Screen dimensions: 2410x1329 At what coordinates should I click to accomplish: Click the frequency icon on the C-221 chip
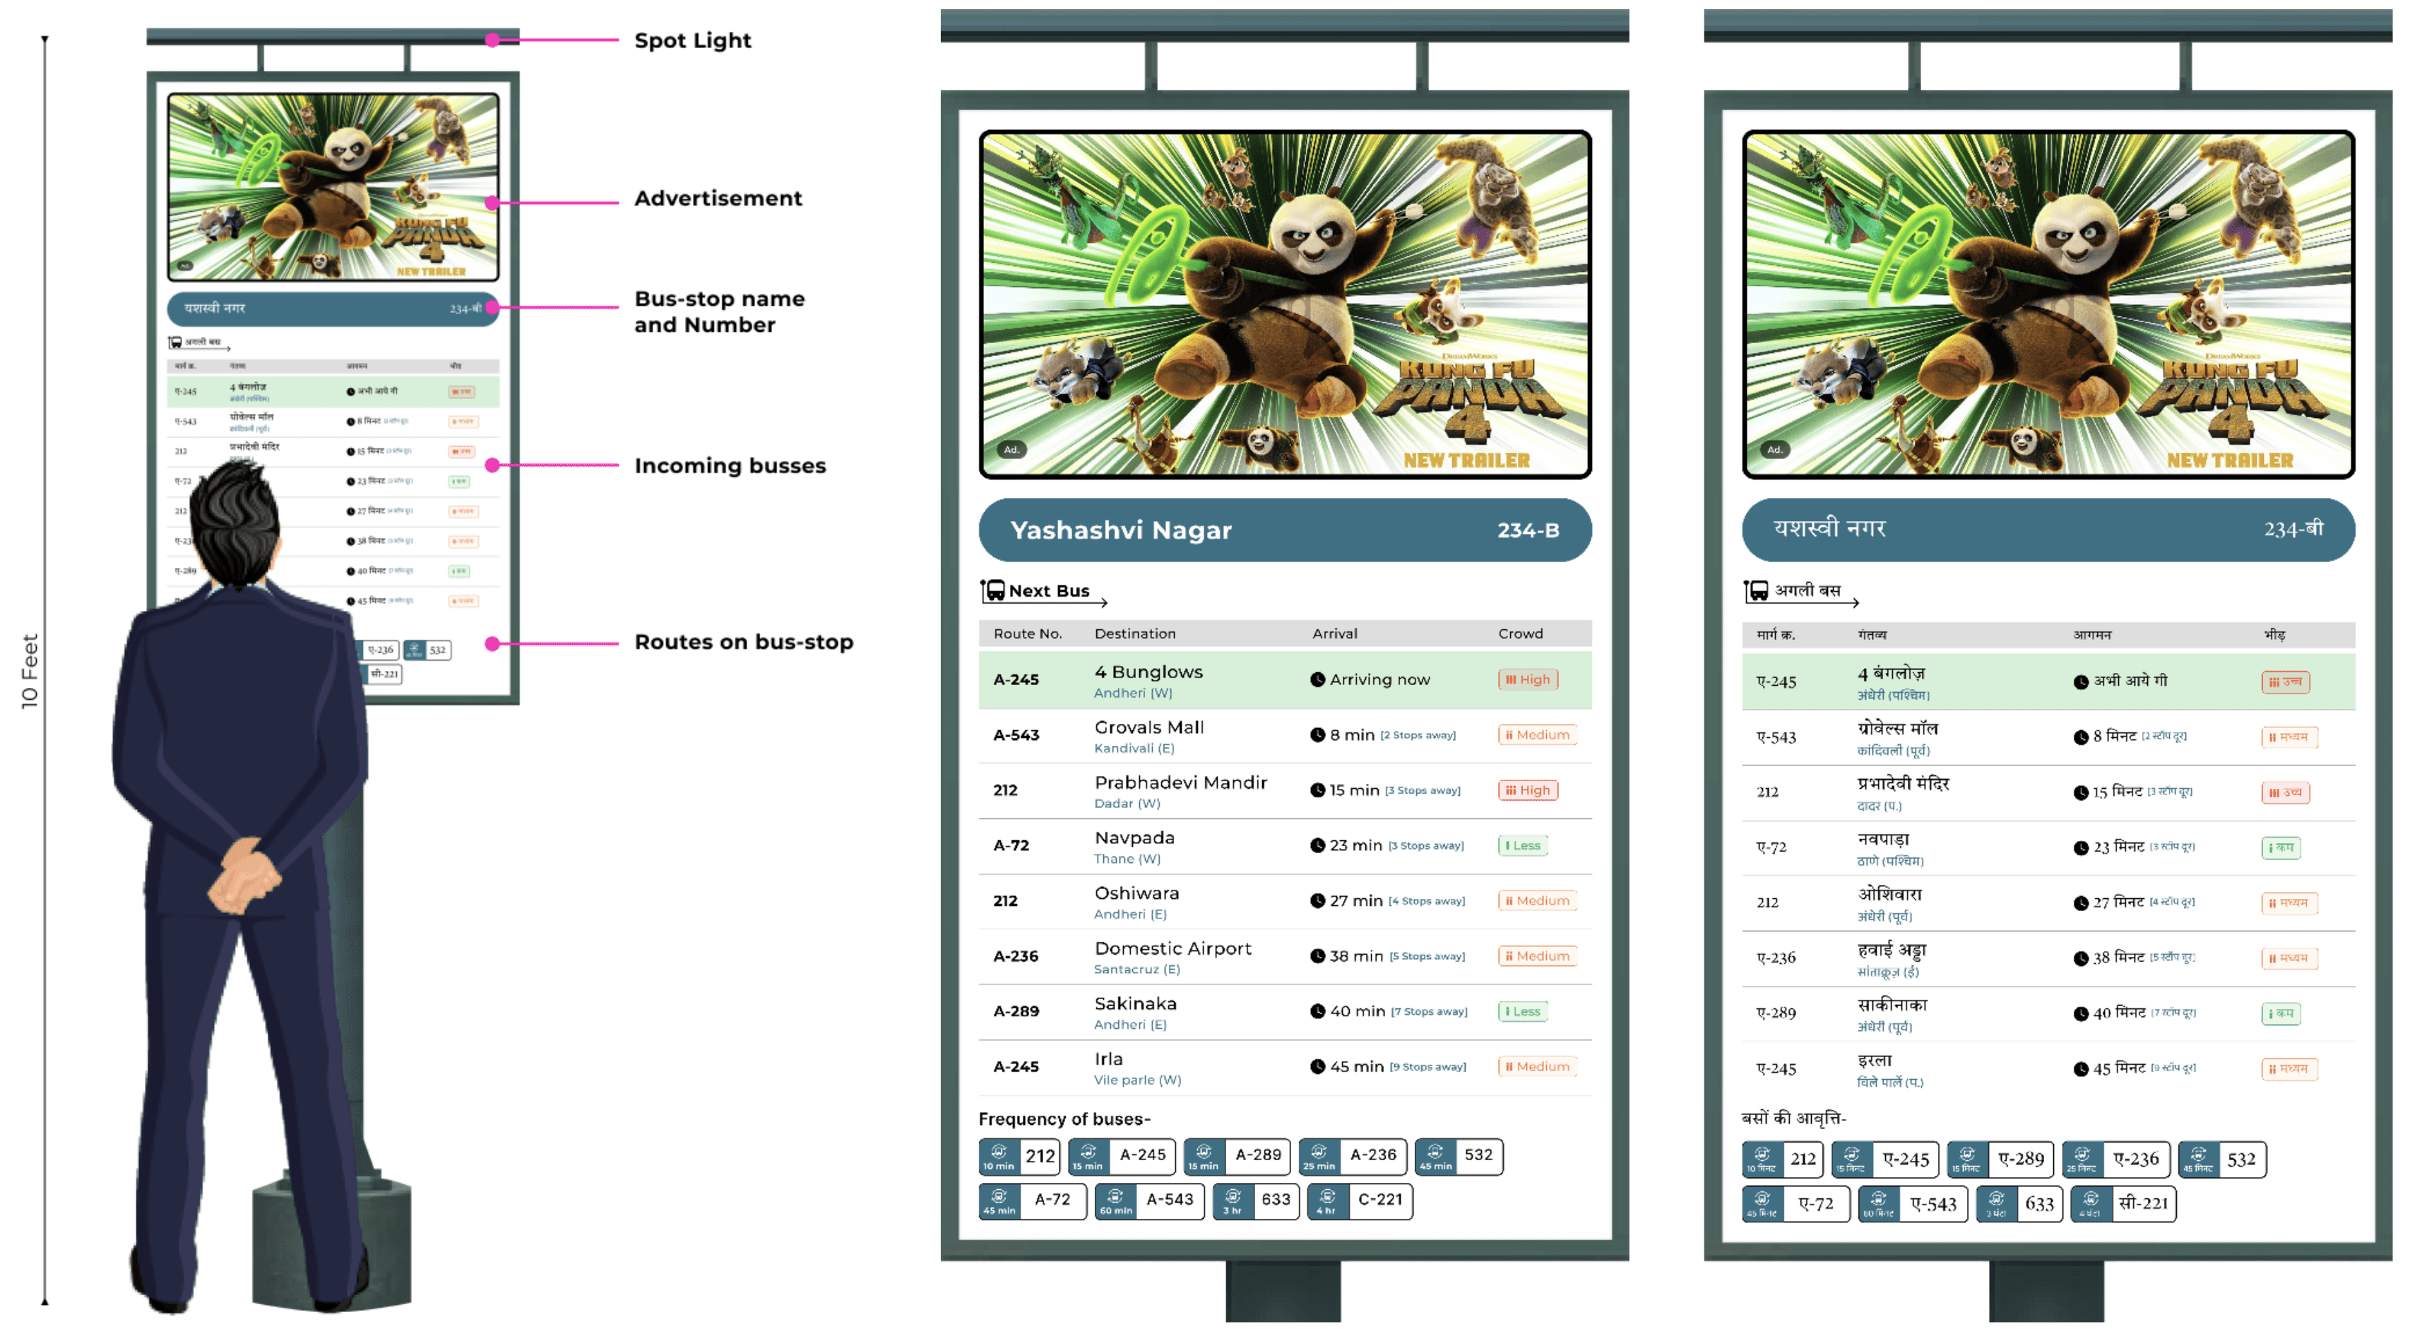[x=1326, y=1197]
